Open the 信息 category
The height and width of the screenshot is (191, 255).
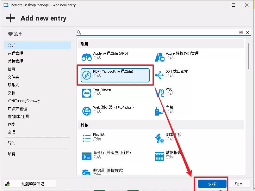pos(37,69)
